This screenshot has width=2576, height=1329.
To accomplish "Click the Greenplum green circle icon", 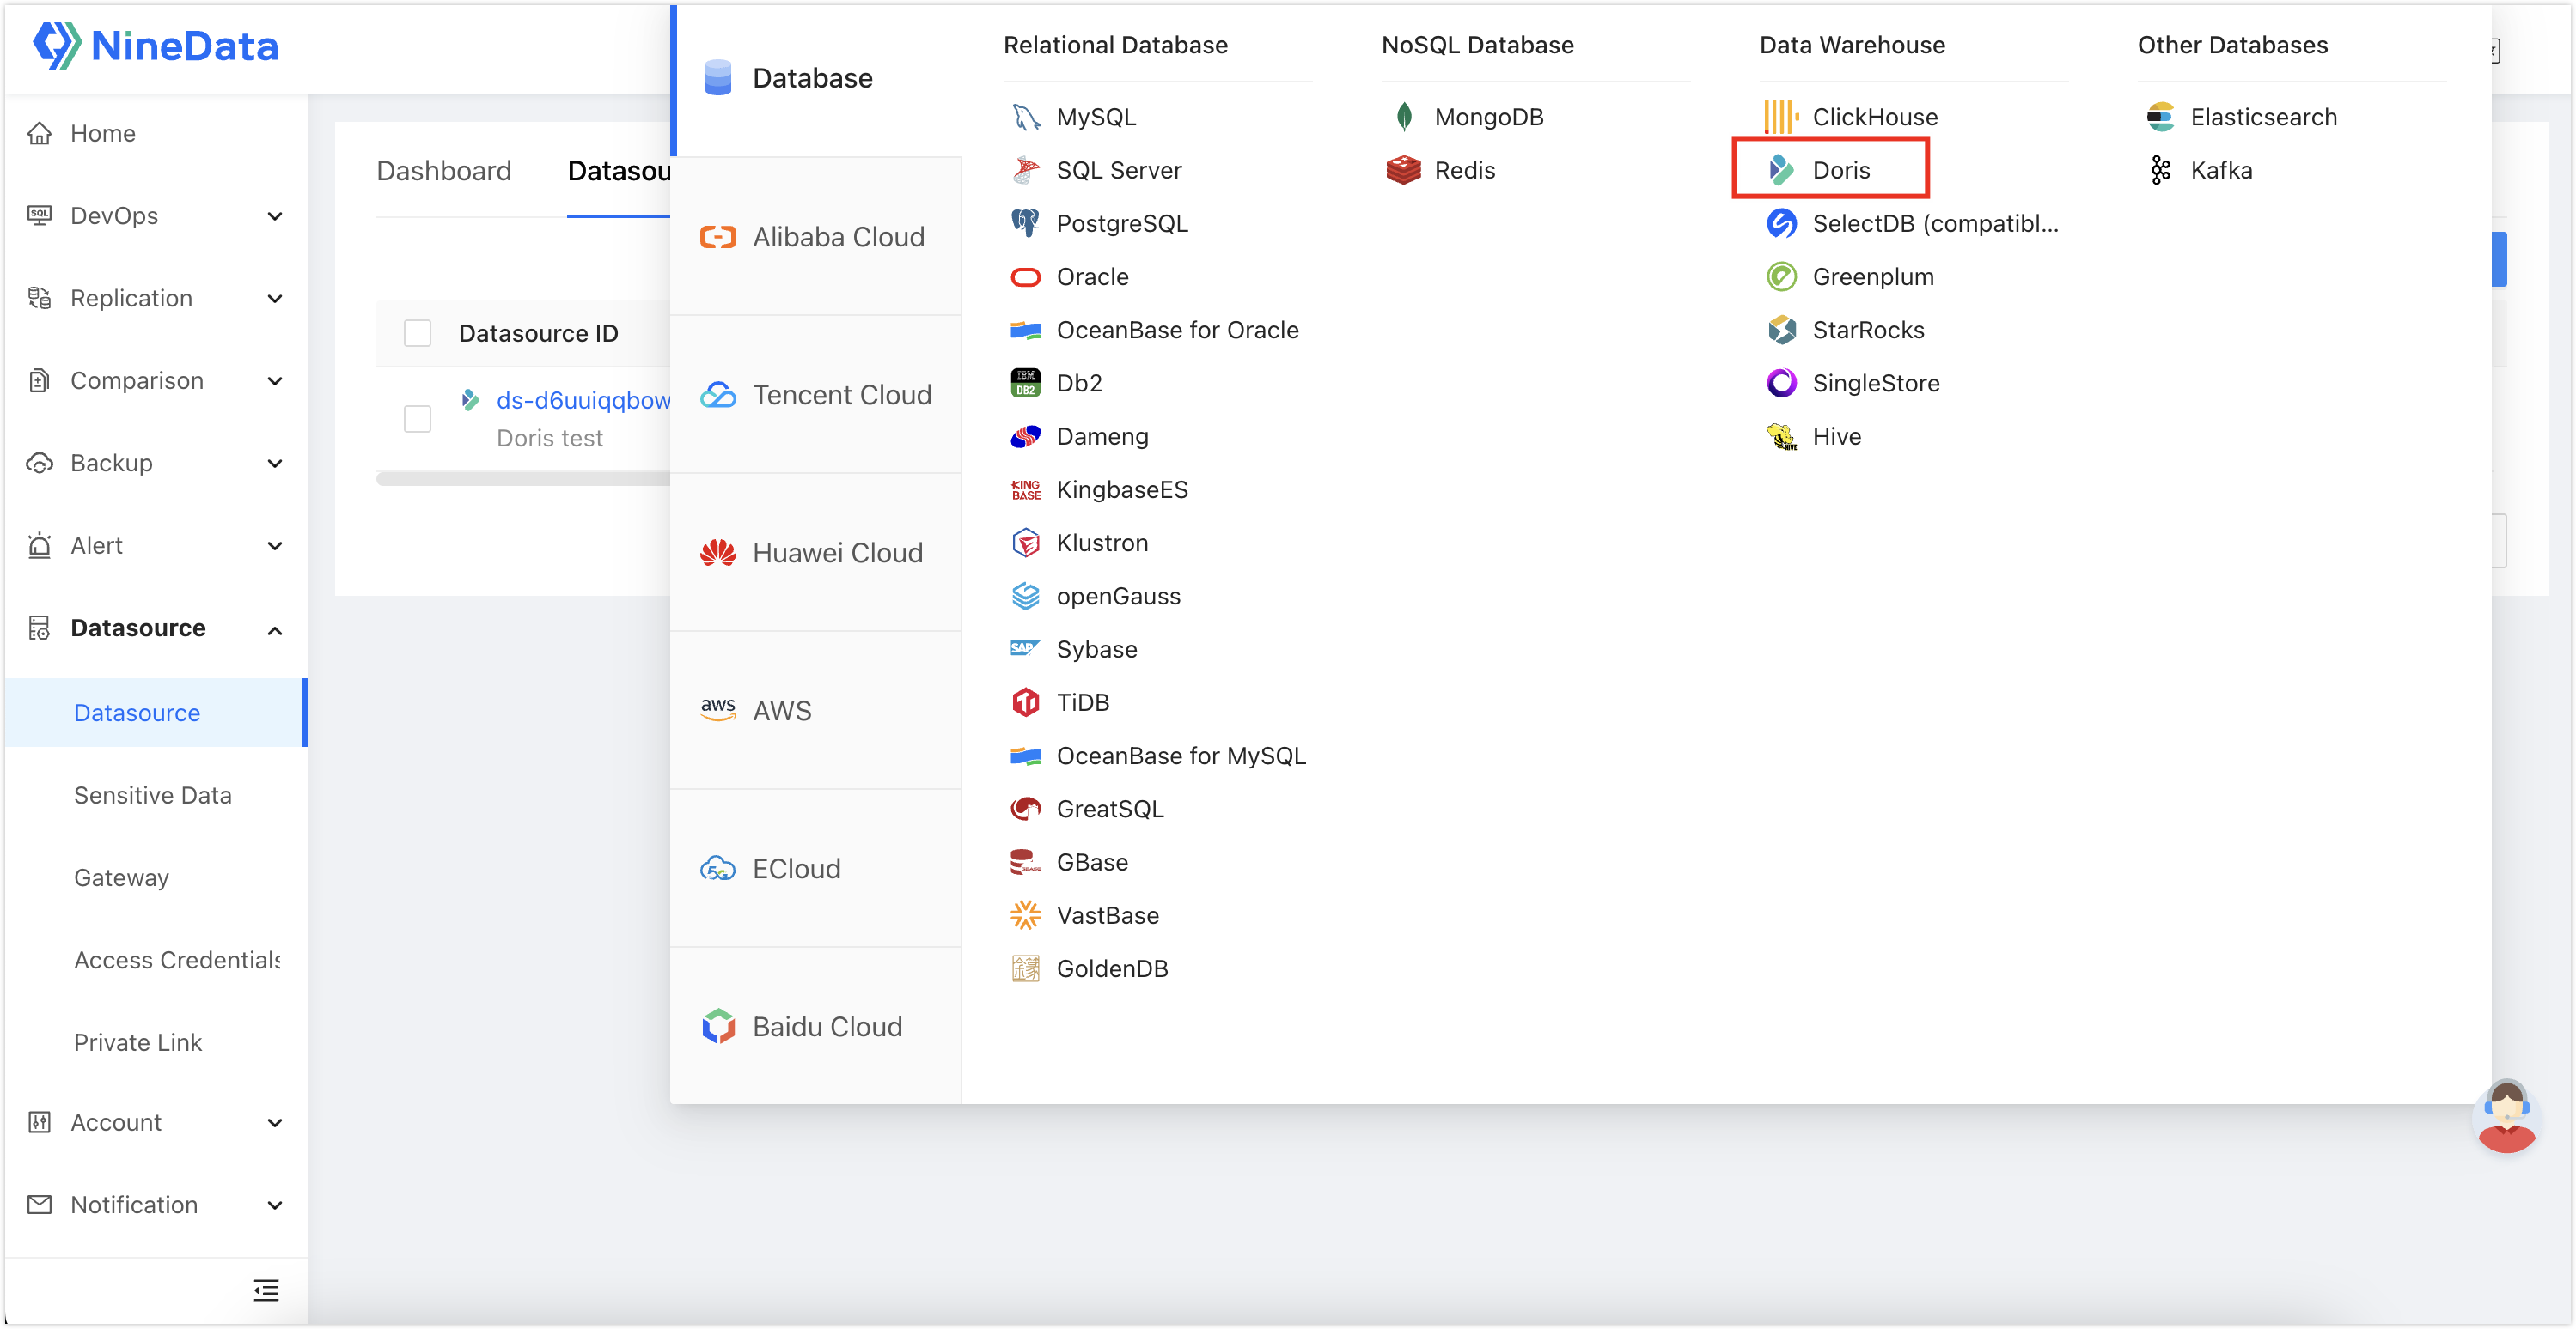I will tap(1781, 276).
